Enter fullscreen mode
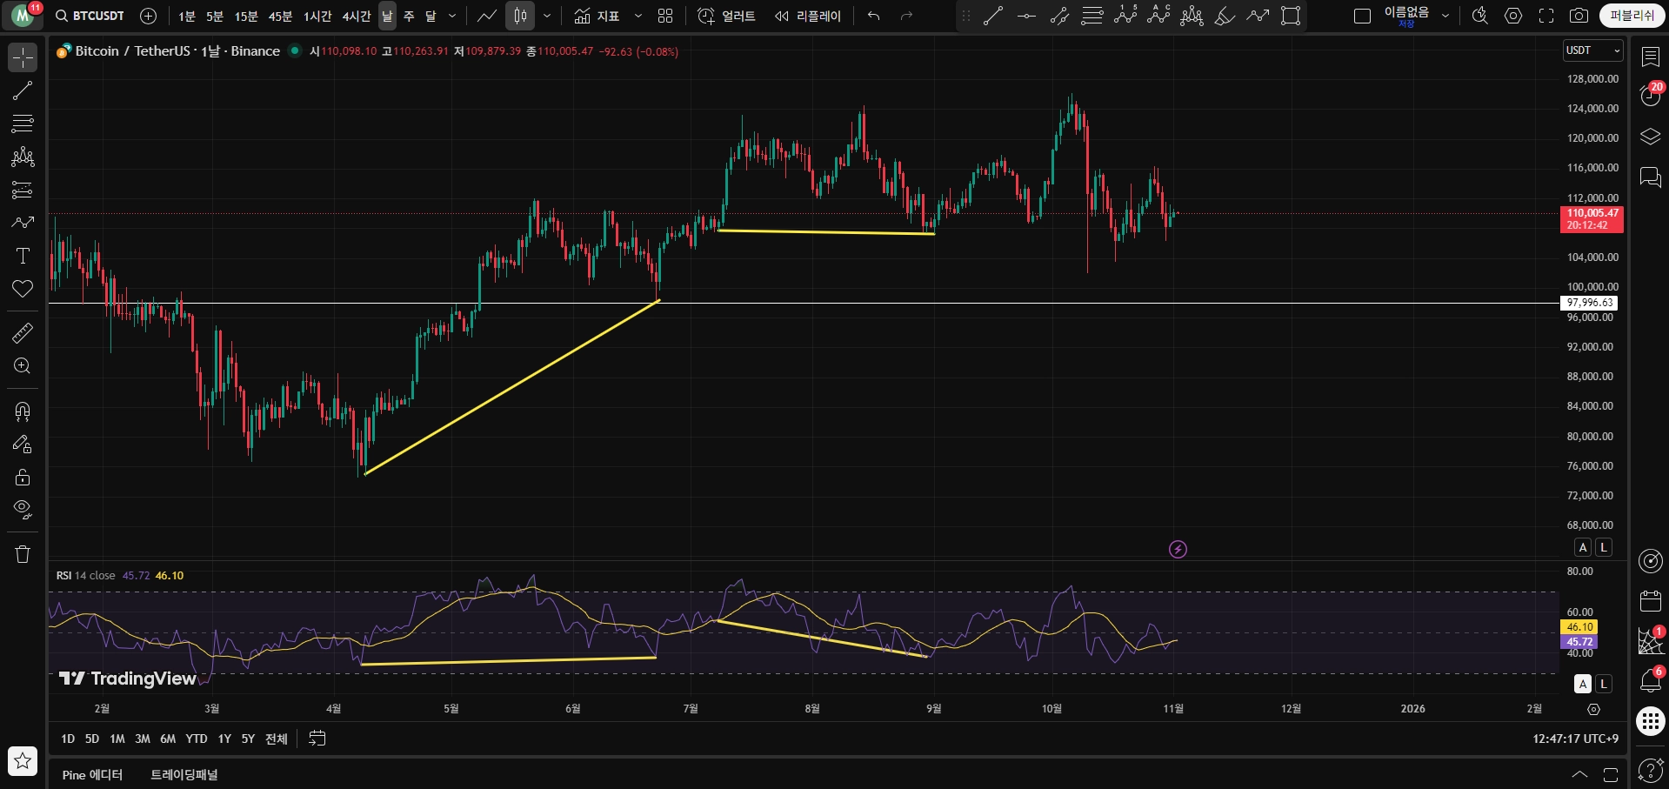The image size is (1669, 789). click(1546, 16)
